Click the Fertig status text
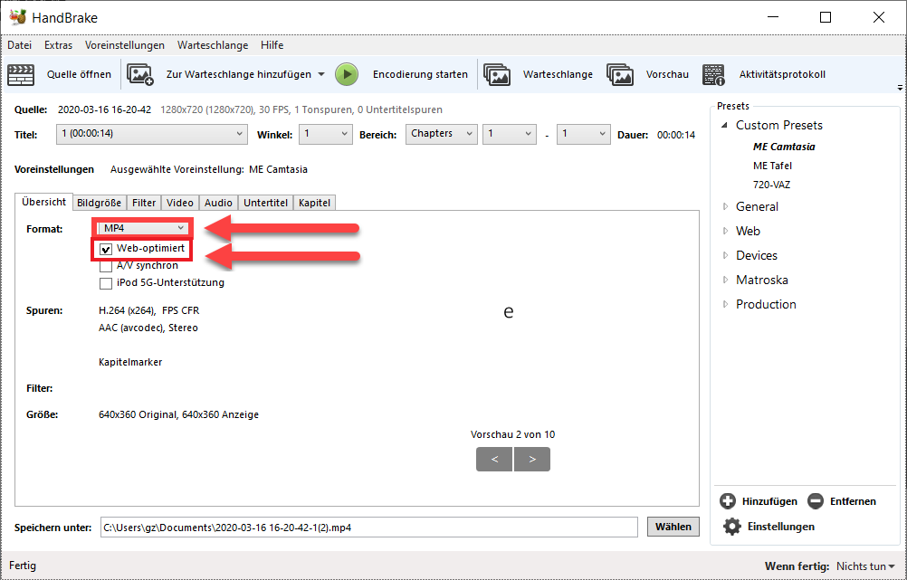Viewport: 907px width, 580px height. point(23,566)
